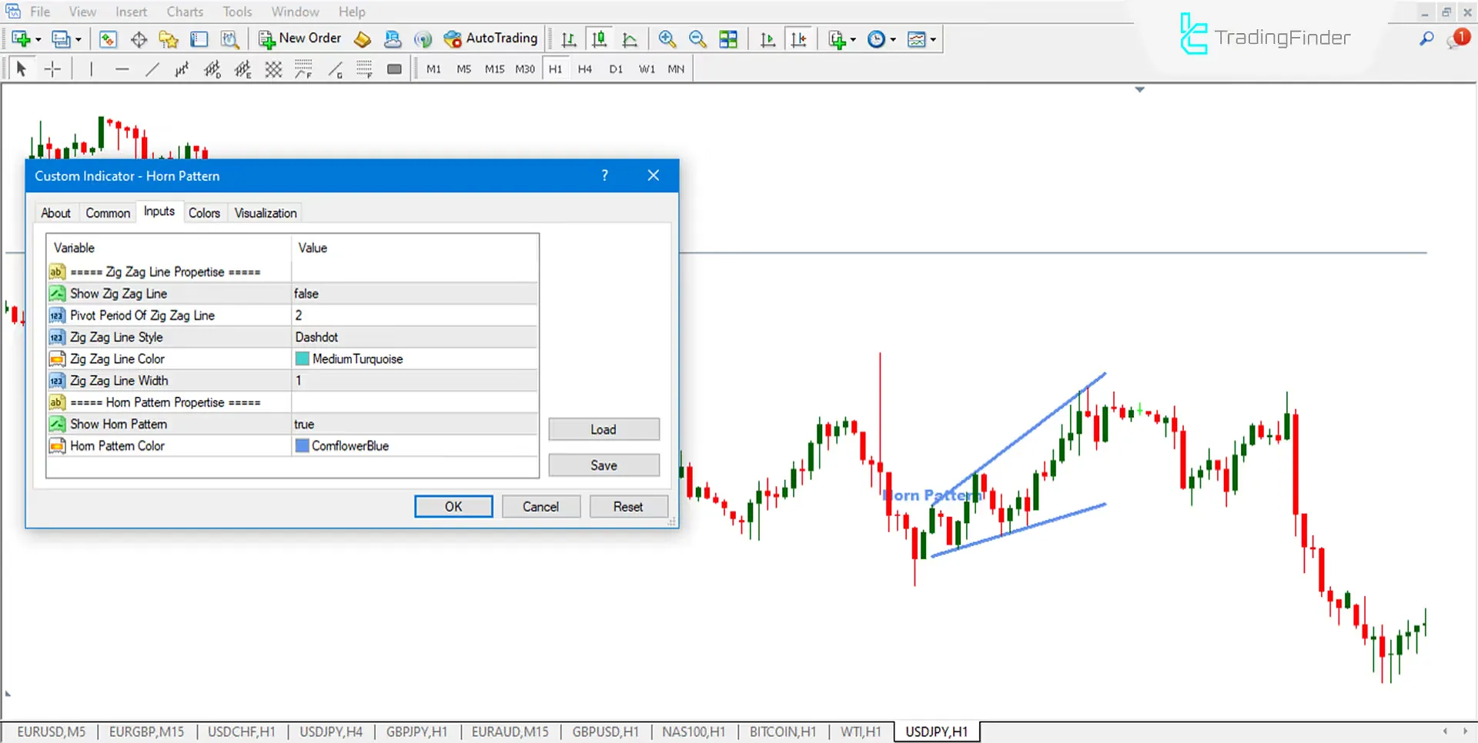Open the chart templates dropdown arrow
This screenshot has width=1478, height=743.
[931, 38]
